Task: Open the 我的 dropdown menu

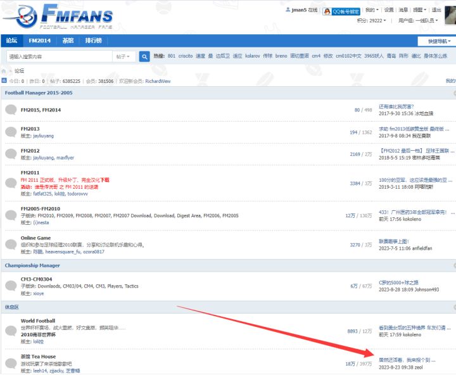Action: click(x=372, y=10)
